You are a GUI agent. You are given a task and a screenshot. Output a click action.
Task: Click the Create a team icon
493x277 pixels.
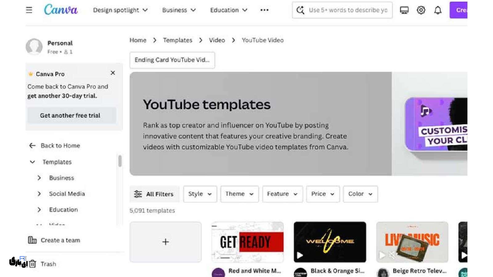(32, 240)
